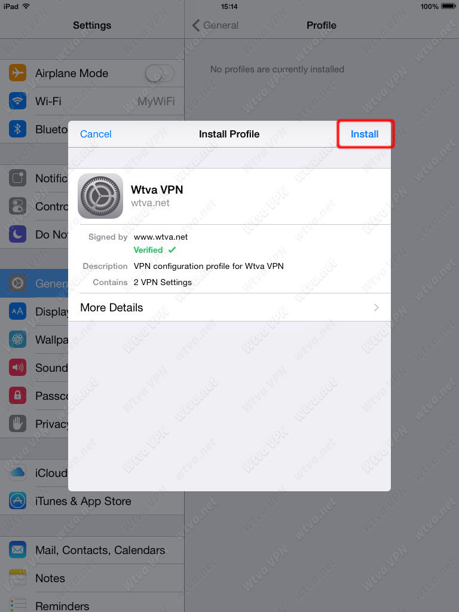Click the Wtva VPN profile title
This screenshot has height=612, width=459.
(157, 189)
